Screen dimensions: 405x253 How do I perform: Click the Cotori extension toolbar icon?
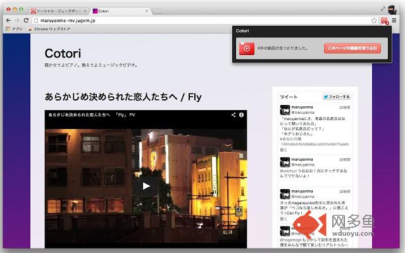[x=385, y=21]
